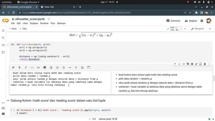Open the user account avatar in Colab

click(x=209, y=21)
